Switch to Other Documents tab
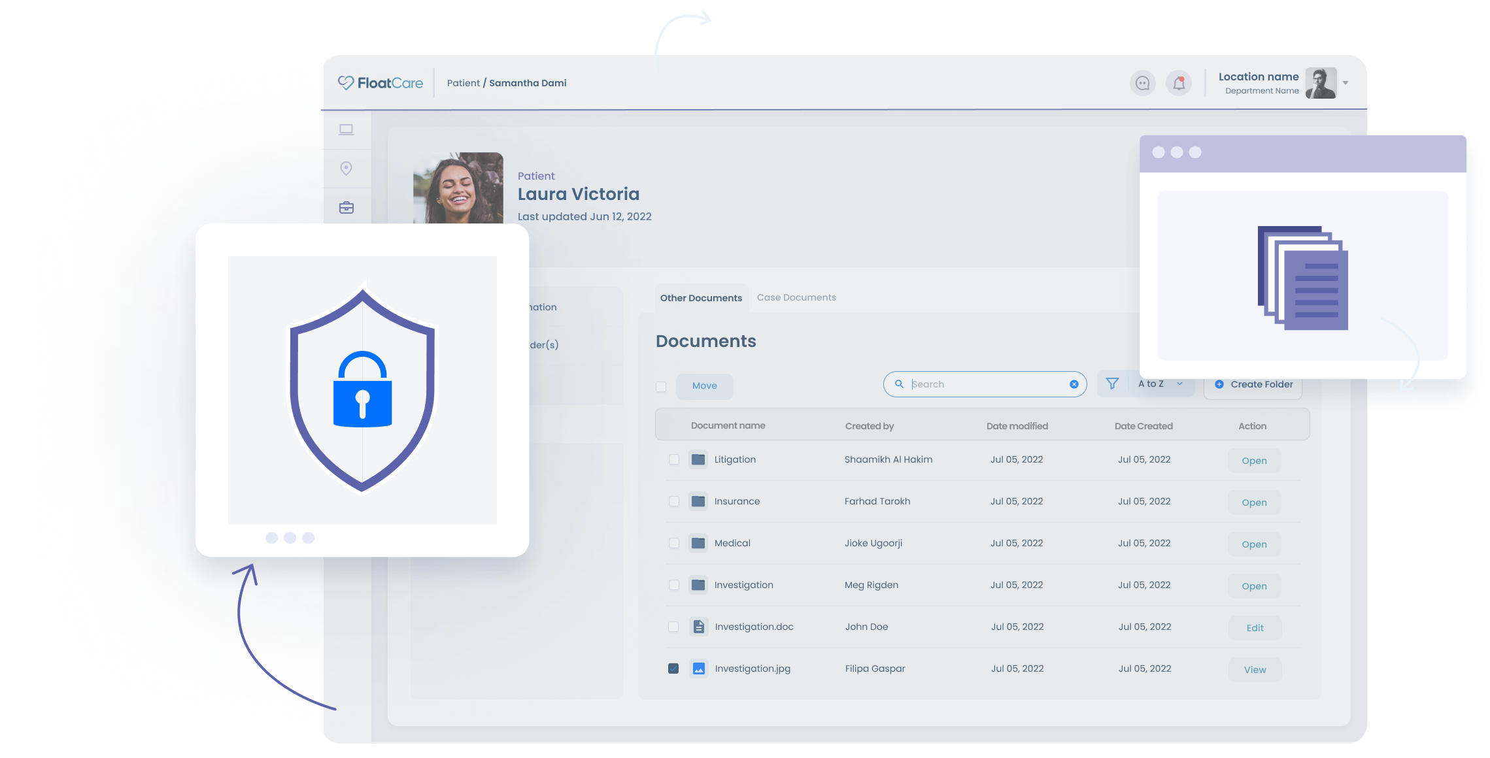This screenshot has height=758, width=1490. (701, 298)
